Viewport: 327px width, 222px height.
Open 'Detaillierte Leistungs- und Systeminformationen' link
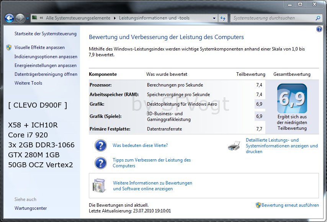click(x=282, y=146)
